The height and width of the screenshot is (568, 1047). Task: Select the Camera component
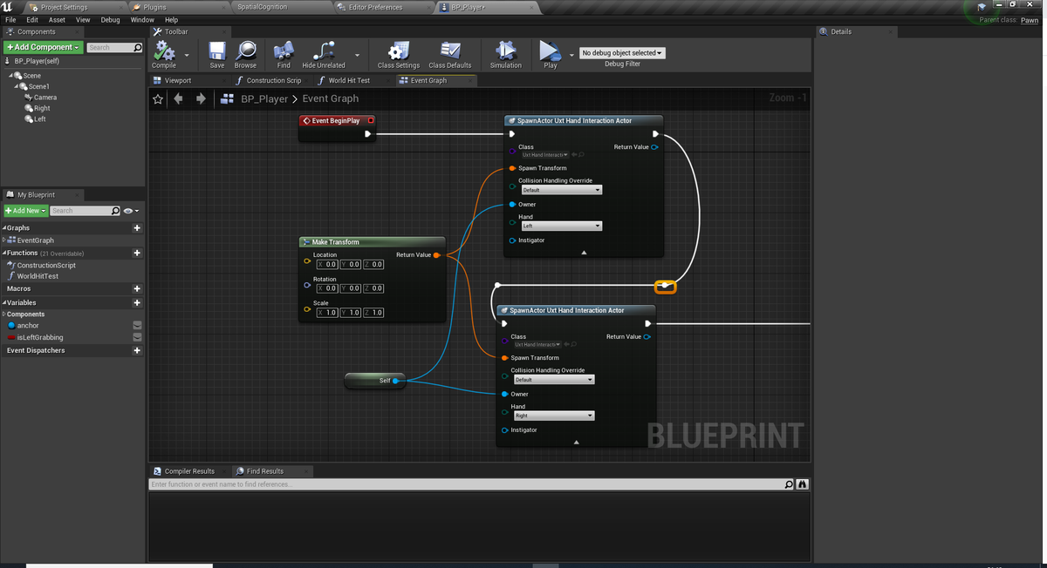(44, 98)
